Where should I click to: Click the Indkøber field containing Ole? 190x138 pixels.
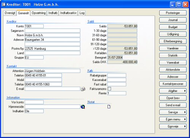tap(34, 111)
